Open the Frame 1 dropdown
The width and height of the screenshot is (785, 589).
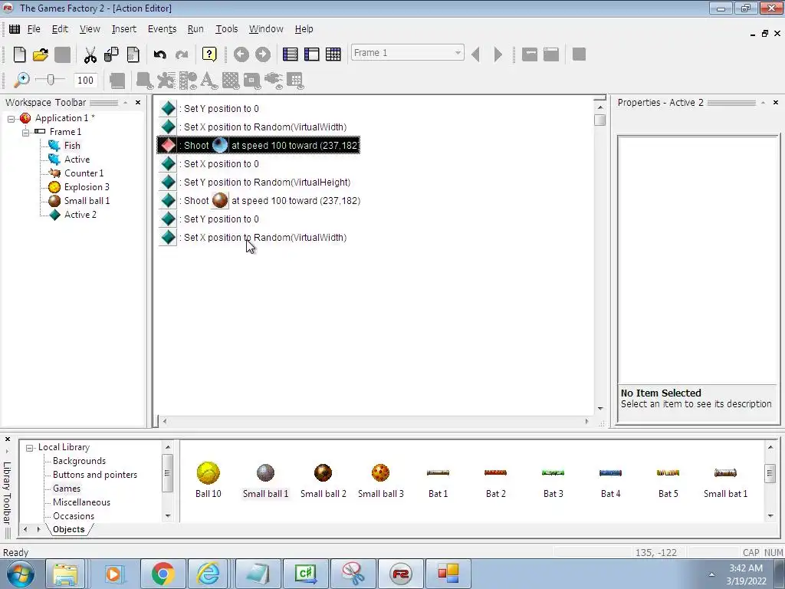(408, 53)
